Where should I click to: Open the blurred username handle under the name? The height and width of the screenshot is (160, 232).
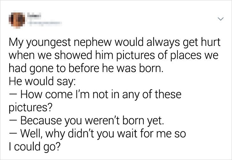click(x=44, y=23)
